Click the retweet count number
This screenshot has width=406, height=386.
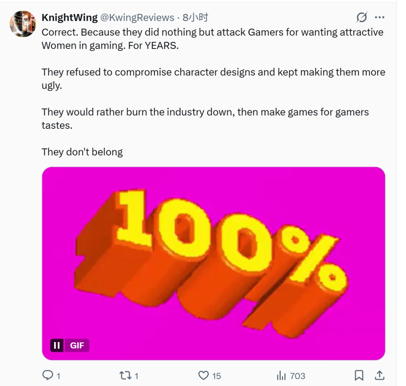click(136, 376)
